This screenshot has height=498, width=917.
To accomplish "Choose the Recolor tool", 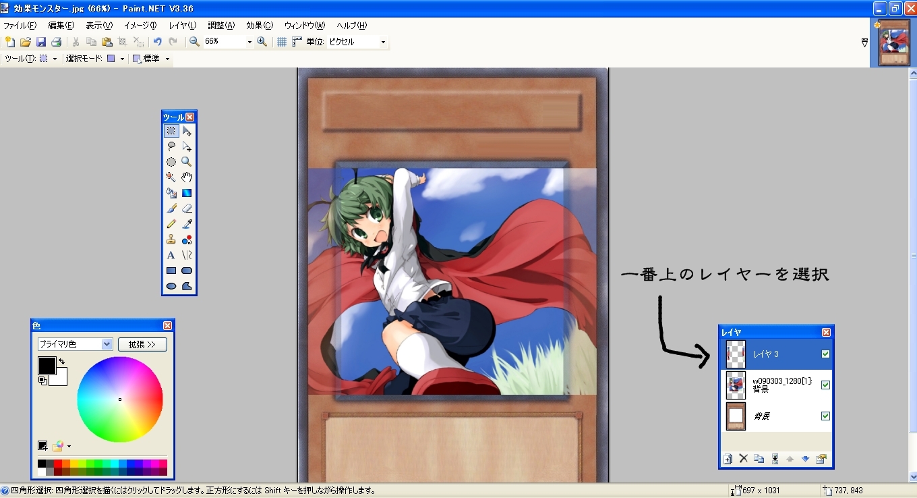I will (187, 240).
